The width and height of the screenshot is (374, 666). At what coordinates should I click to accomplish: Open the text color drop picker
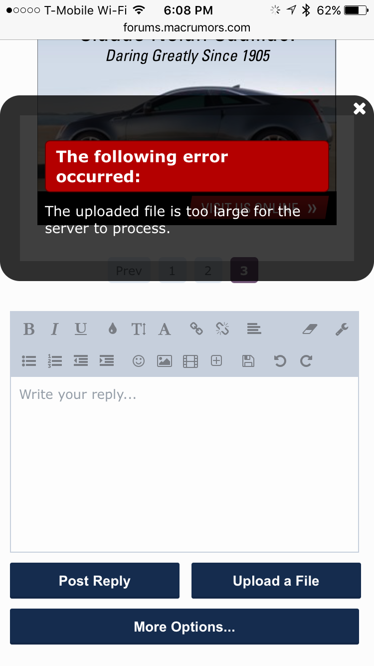point(113,329)
